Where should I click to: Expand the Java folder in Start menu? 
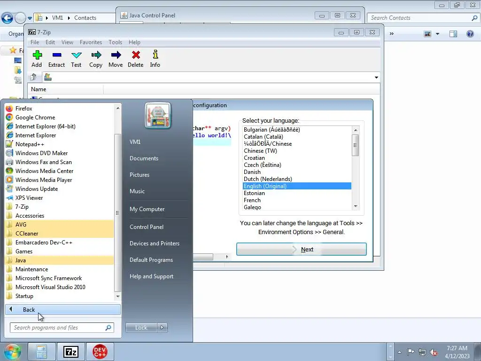(60, 260)
